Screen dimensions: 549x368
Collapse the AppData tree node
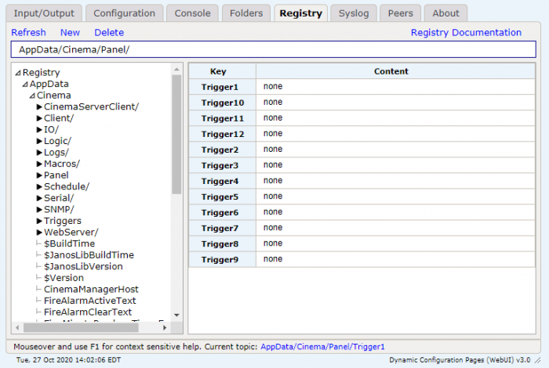[25, 85]
